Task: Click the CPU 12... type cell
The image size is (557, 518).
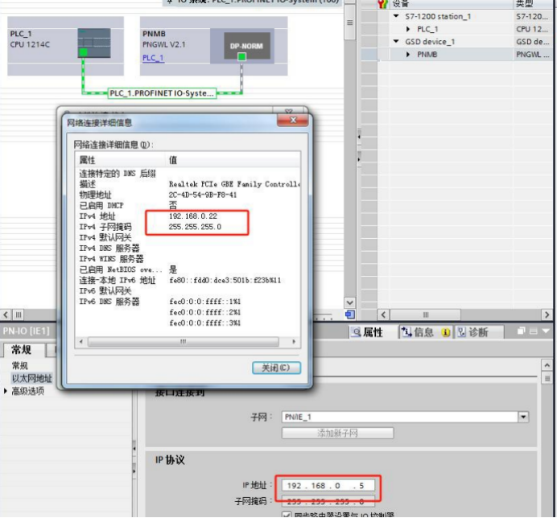Action: point(532,29)
